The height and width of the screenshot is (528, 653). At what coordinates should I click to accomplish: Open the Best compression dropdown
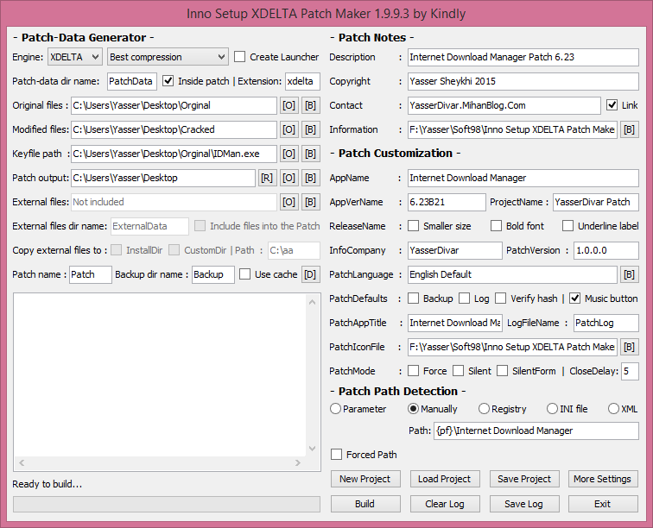coord(168,57)
